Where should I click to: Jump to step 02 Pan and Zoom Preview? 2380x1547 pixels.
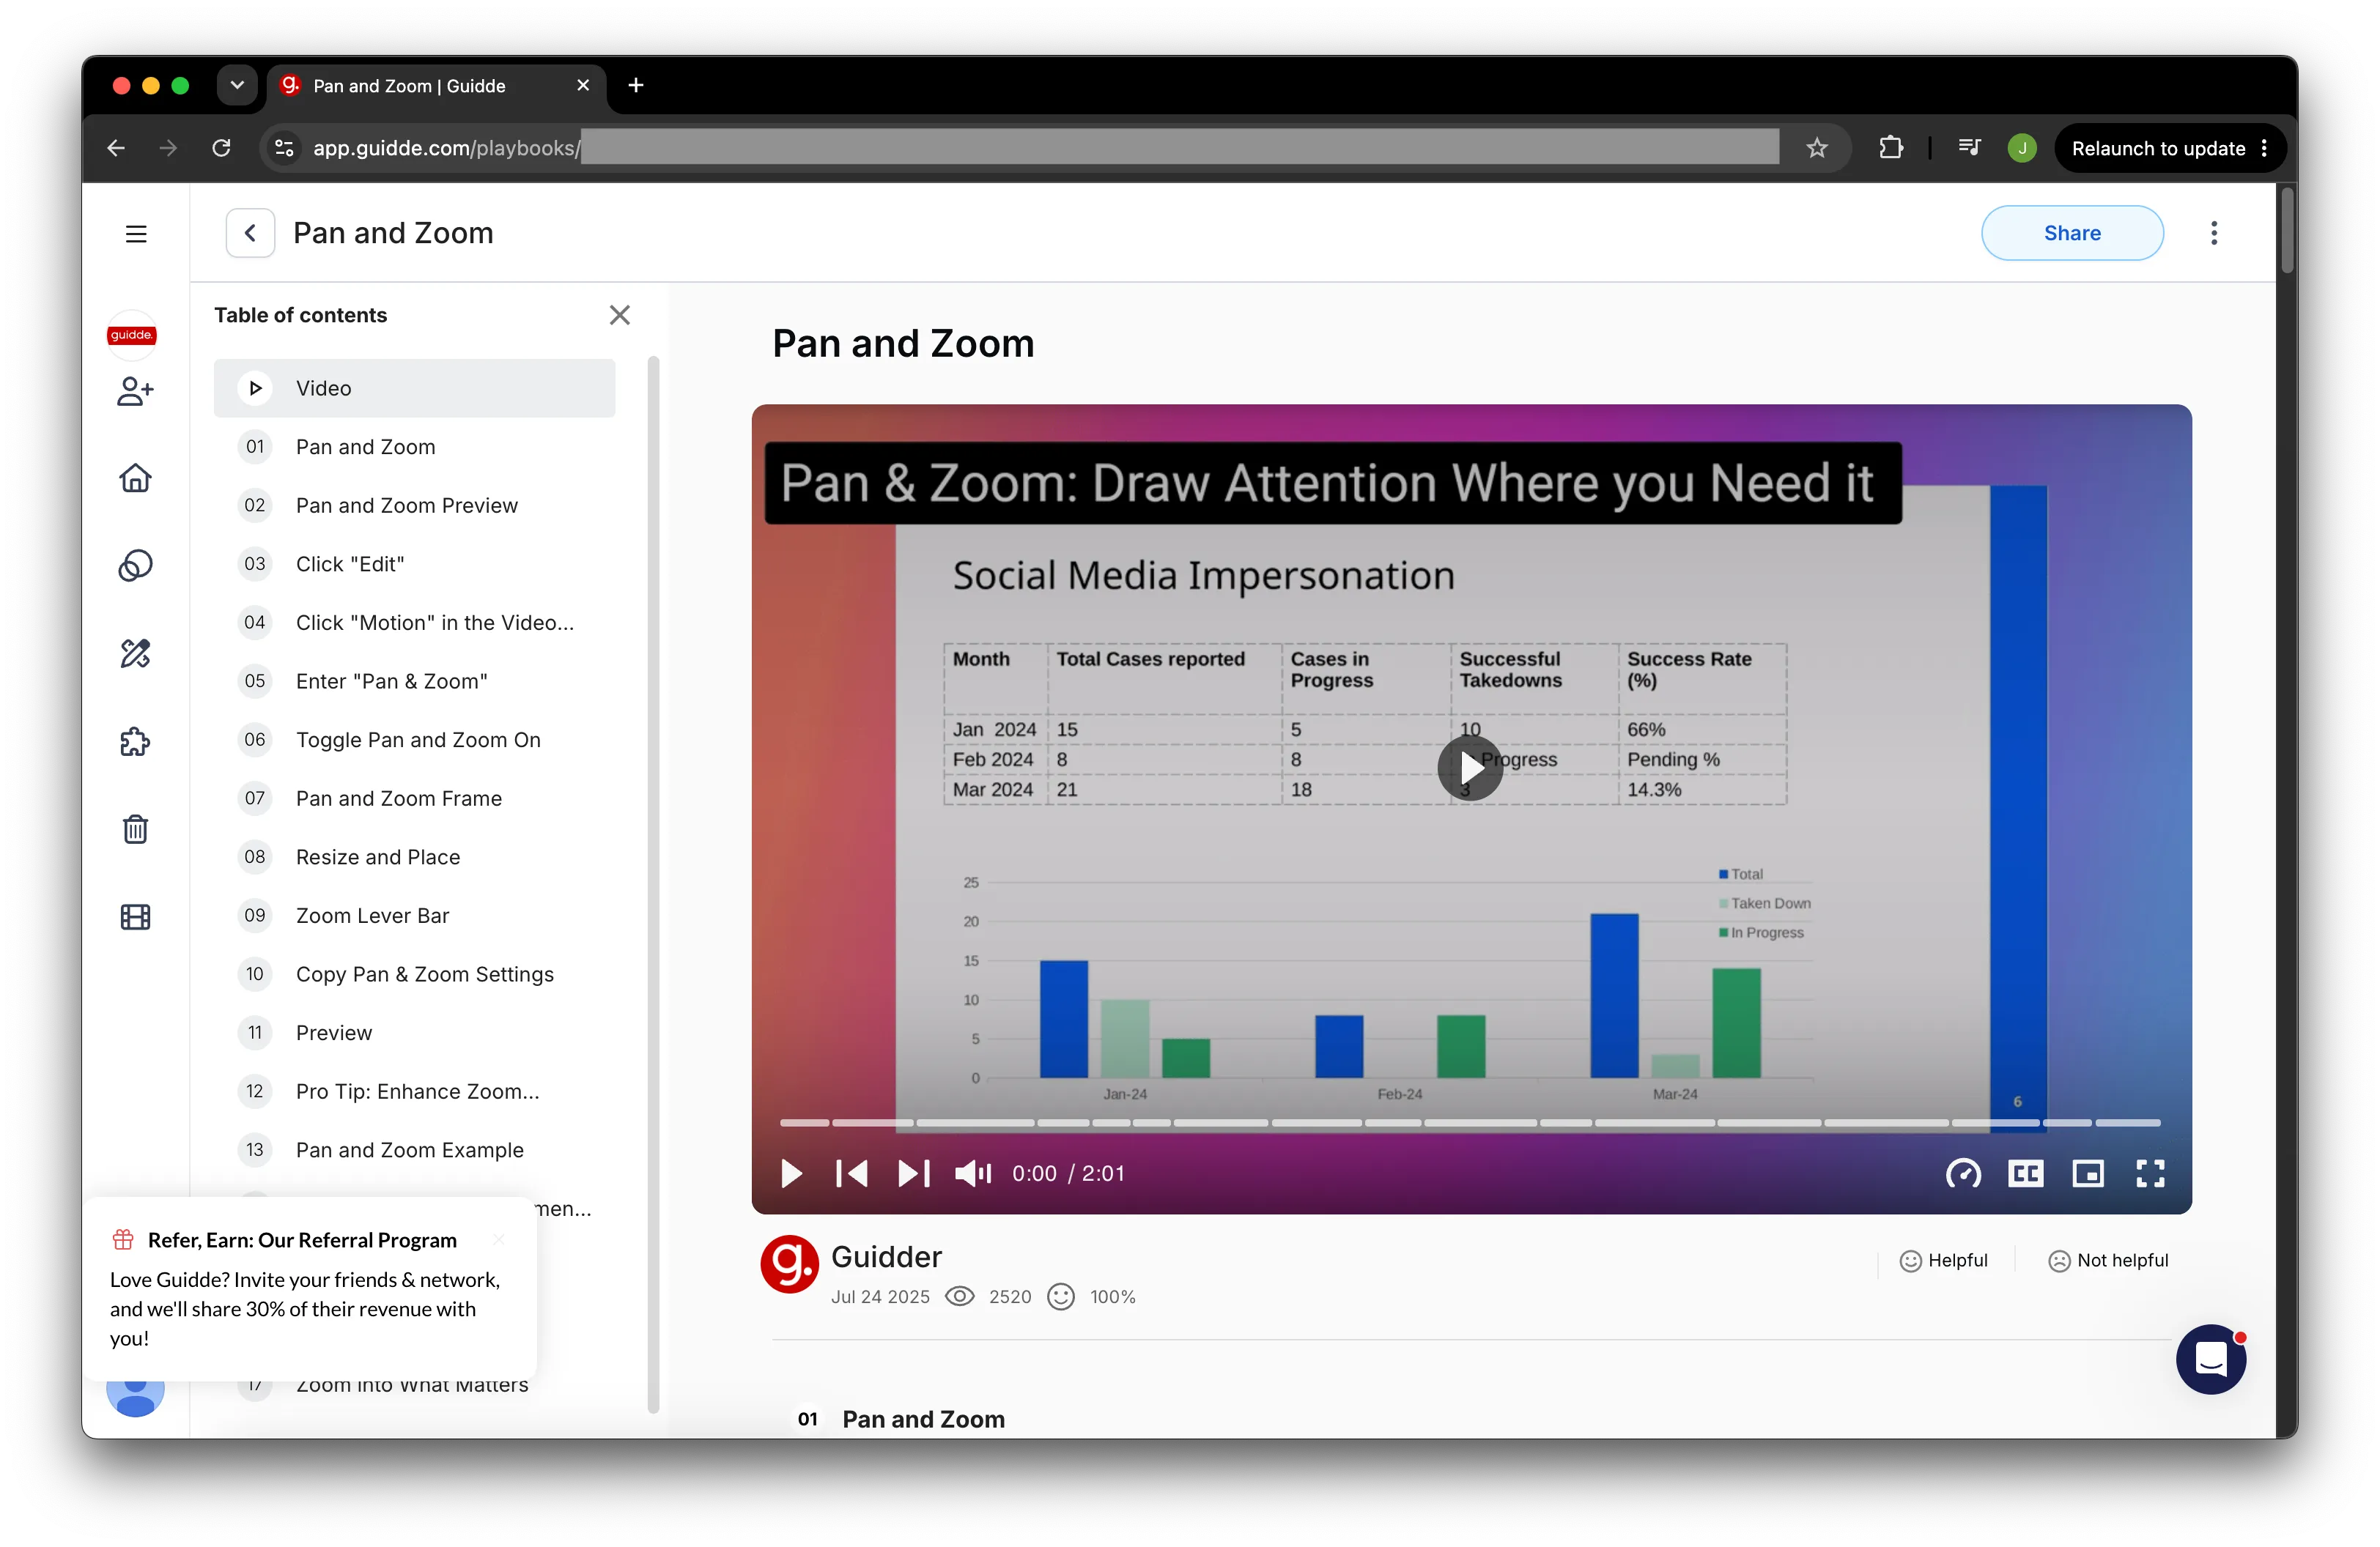pyautogui.click(x=414, y=505)
